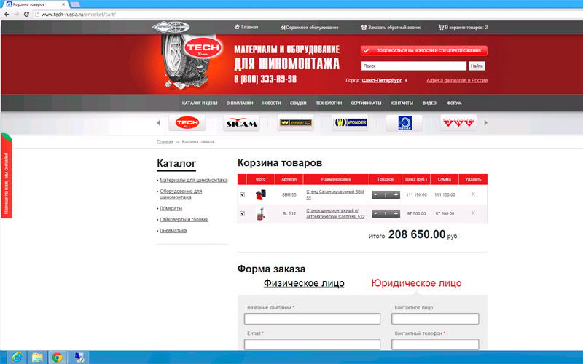Switch to the Юридическое лицо tab

coord(416,283)
